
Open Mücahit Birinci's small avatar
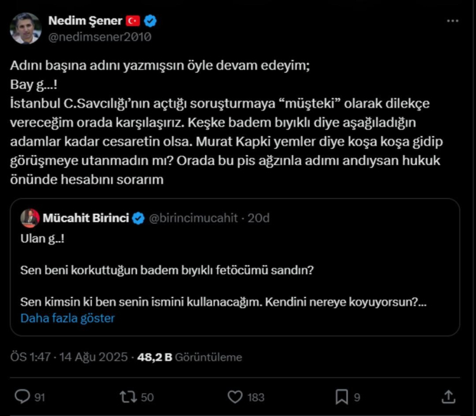[29, 219]
